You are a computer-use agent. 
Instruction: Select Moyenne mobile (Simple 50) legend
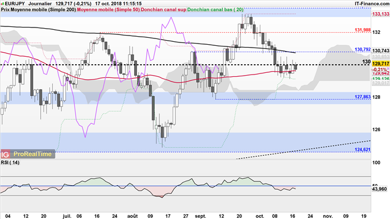(108, 9)
